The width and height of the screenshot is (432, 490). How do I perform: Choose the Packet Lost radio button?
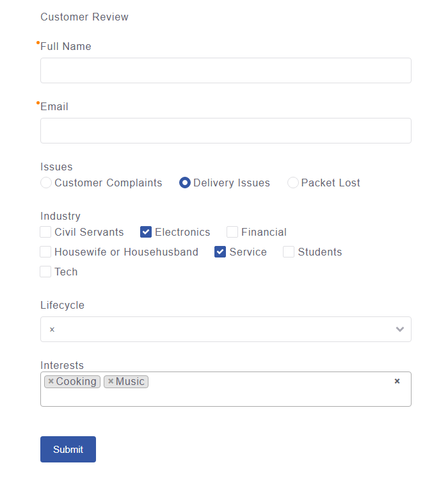coord(292,183)
